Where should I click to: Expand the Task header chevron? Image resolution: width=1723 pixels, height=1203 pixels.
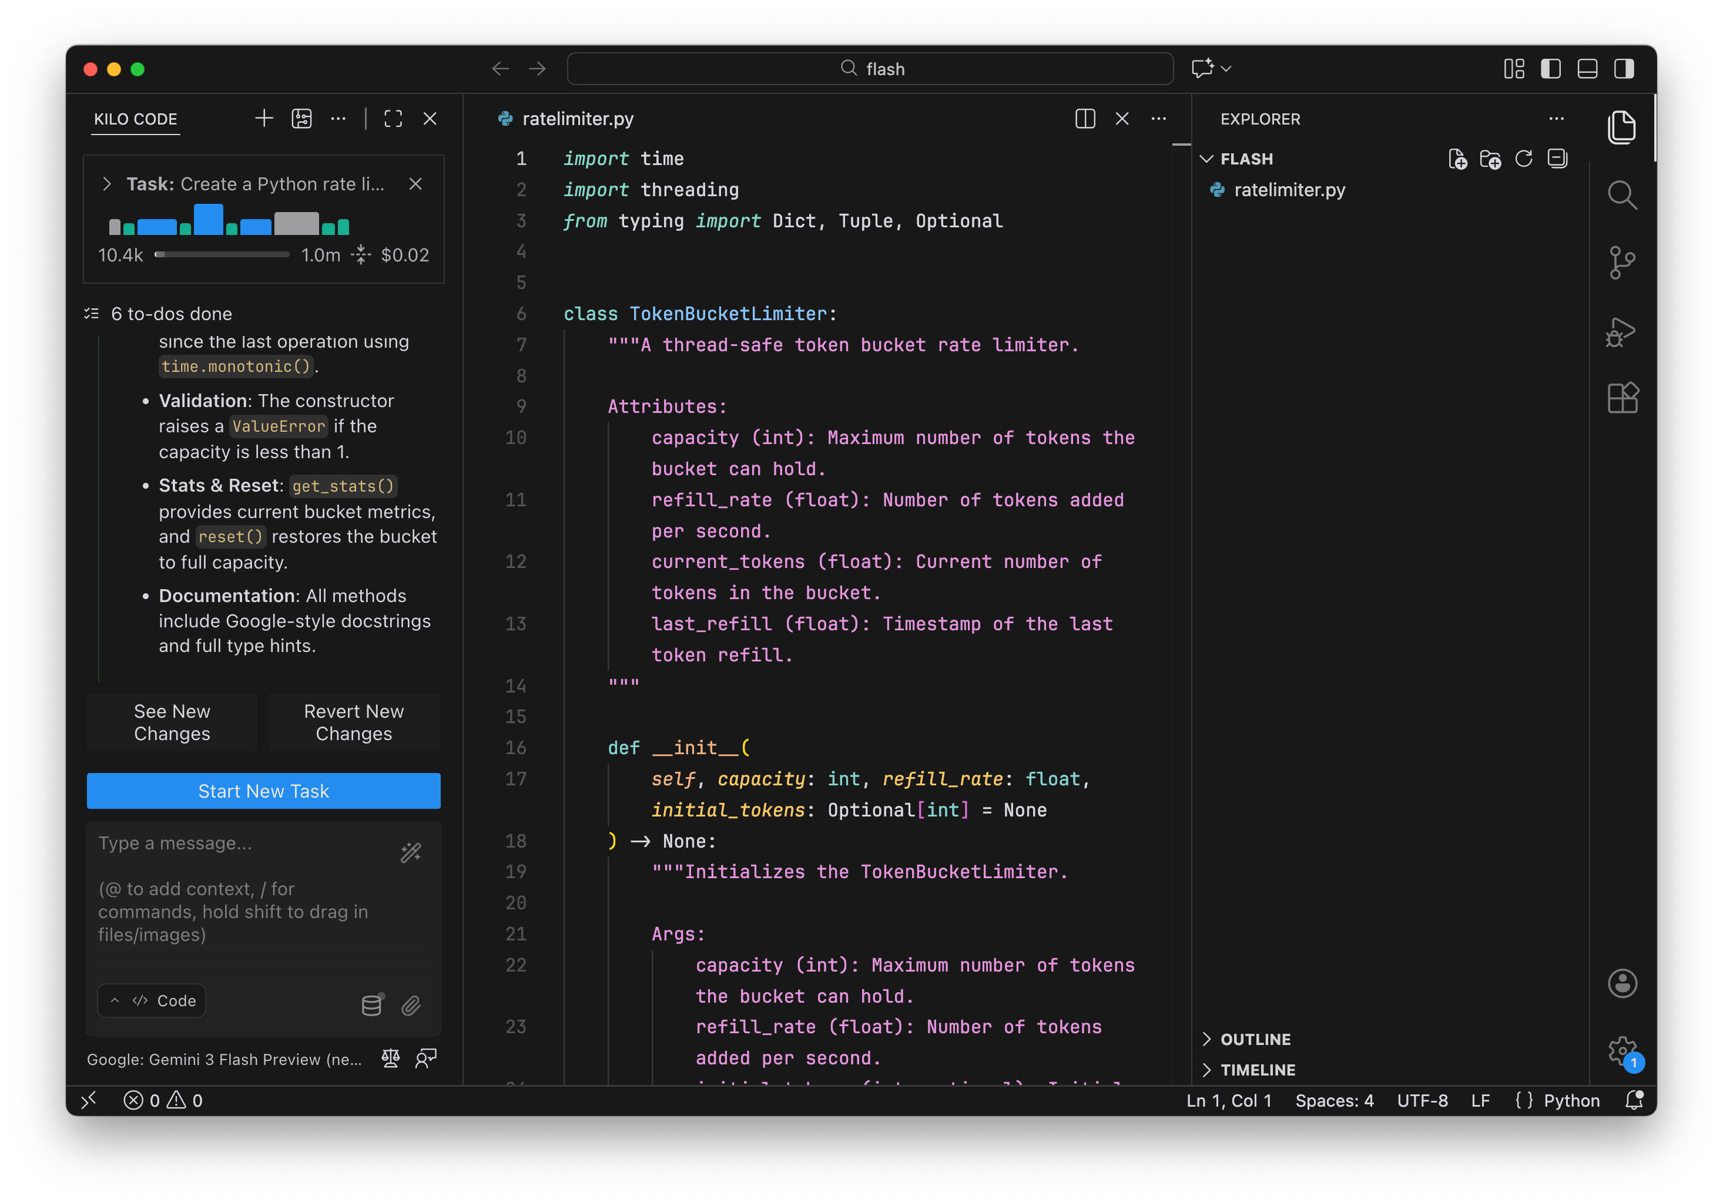[x=106, y=184]
